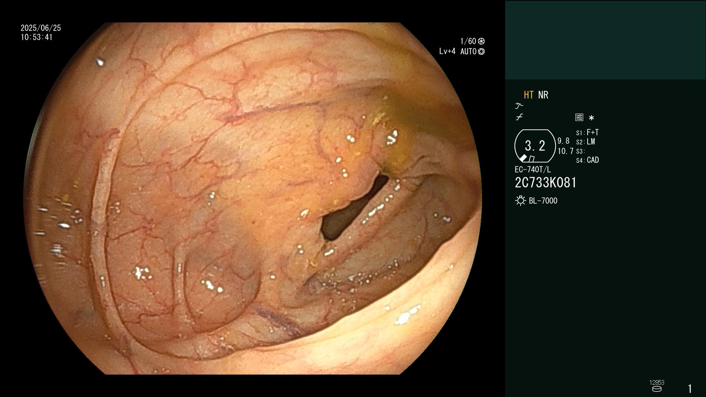This screenshot has width=706, height=397.
Task: Click the asterisk icon beside settings sliders
Action: coord(591,118)
